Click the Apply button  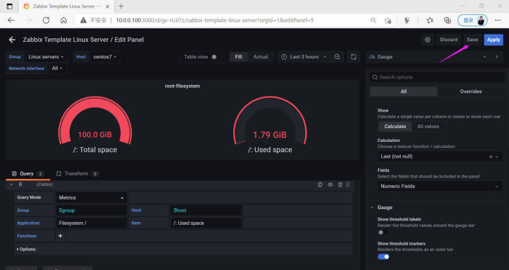coord(493,40)
